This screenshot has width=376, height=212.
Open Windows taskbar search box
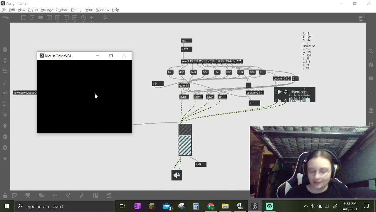[65, 206]
